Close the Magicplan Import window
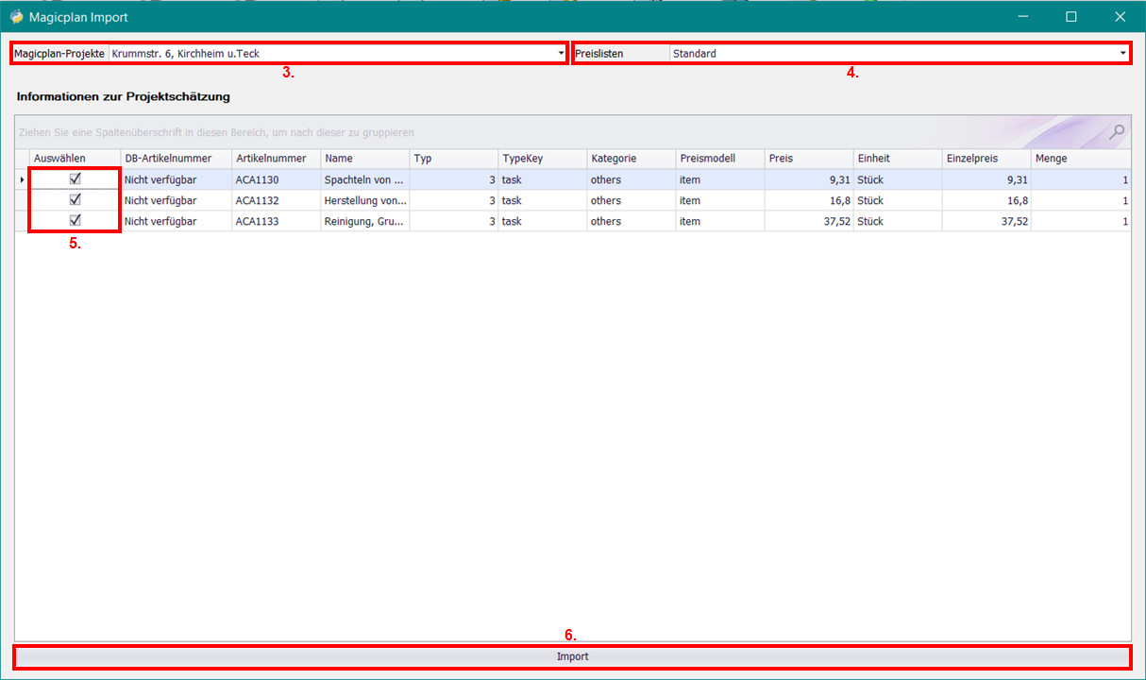The height and width of the screenshot is (680, 1146). click(x=1120, y=17)
